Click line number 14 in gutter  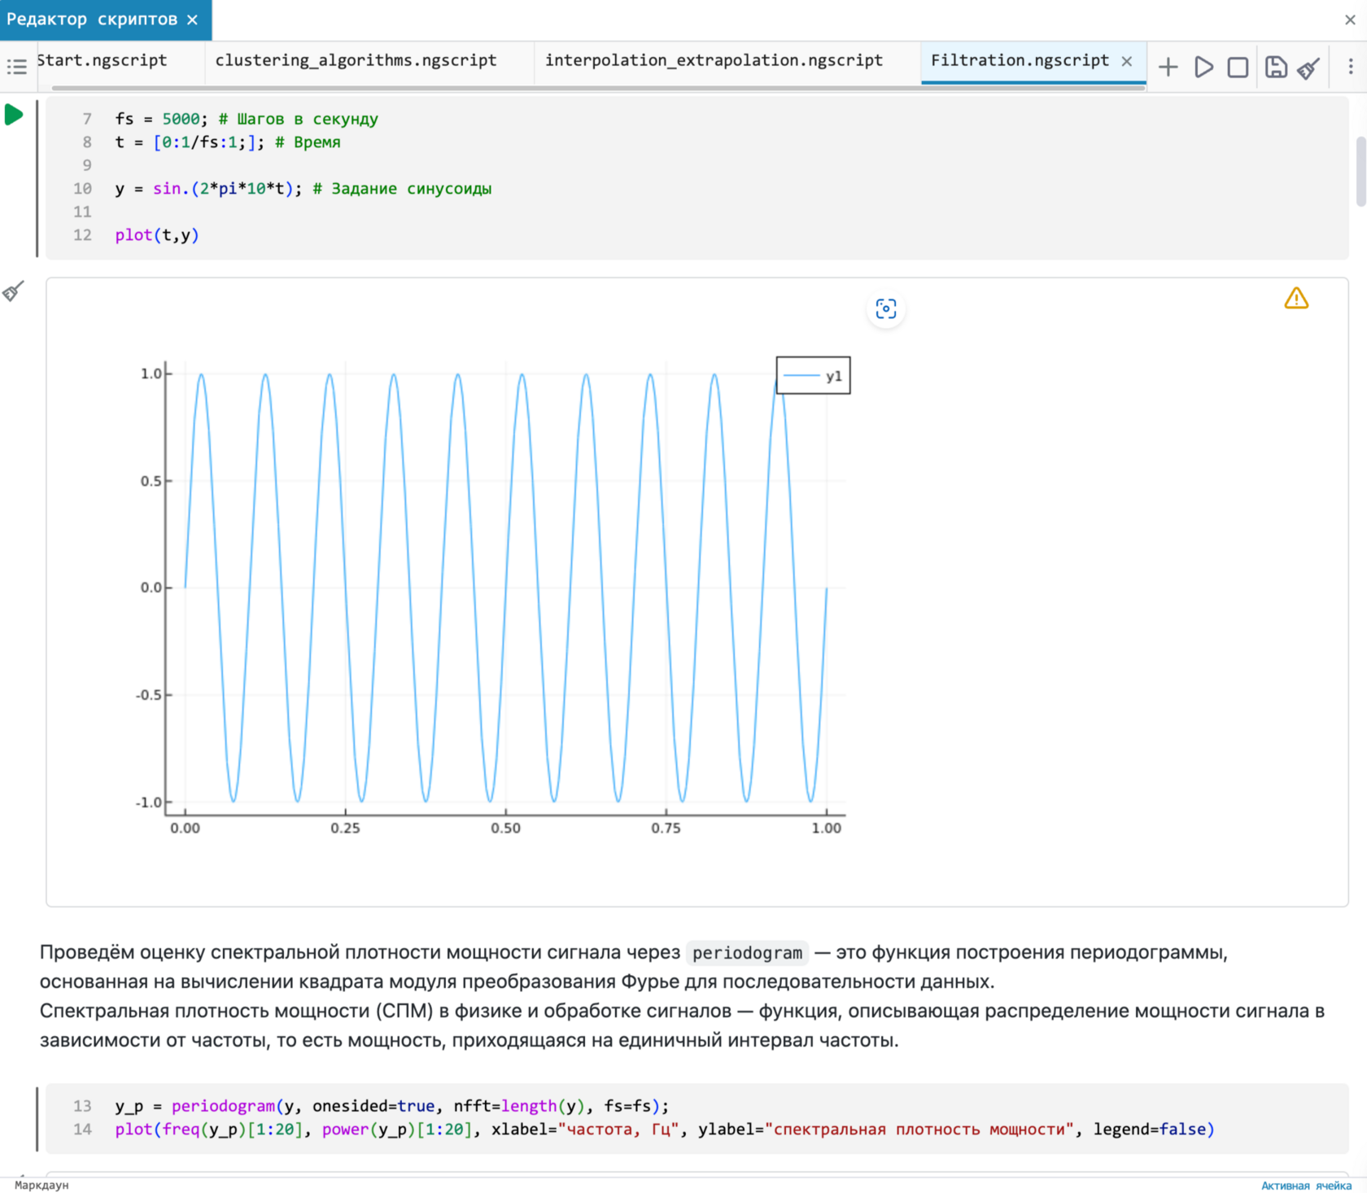tap(82, 1130)
